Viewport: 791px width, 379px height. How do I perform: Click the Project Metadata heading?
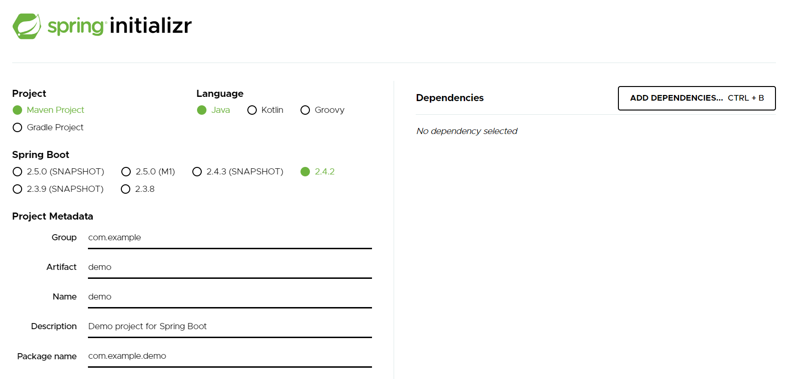[x=53, y=216]
